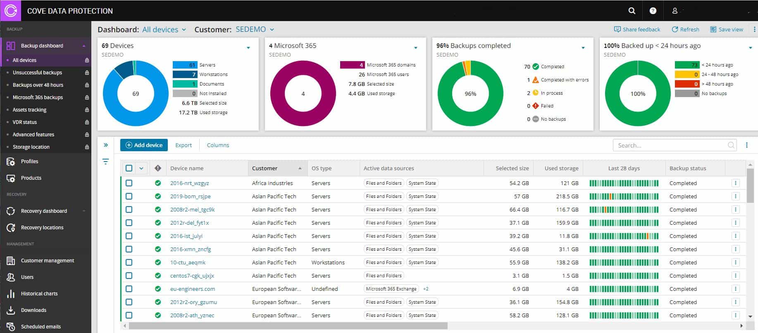Click the Backup dashboard icon

[11, 46]
